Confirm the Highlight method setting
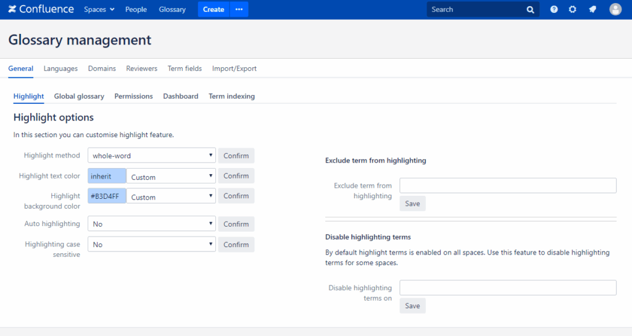This screenshot has width=632, height=336. coord(236,156)
